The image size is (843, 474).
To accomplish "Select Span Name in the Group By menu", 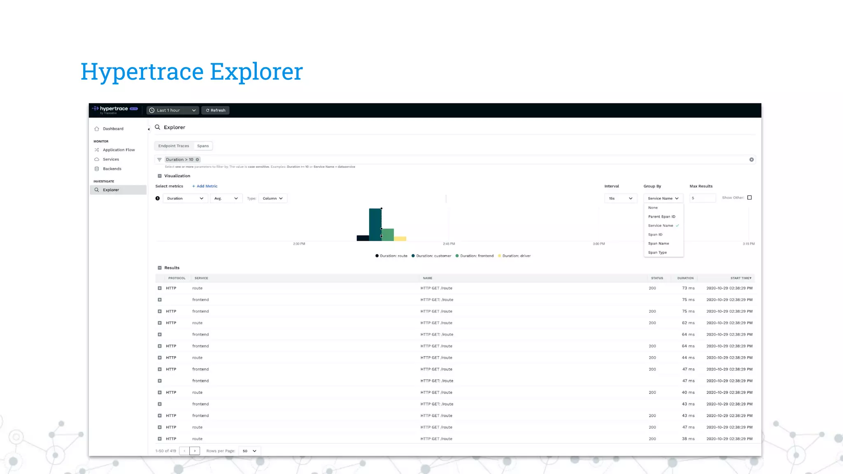I will click(658, 244).
